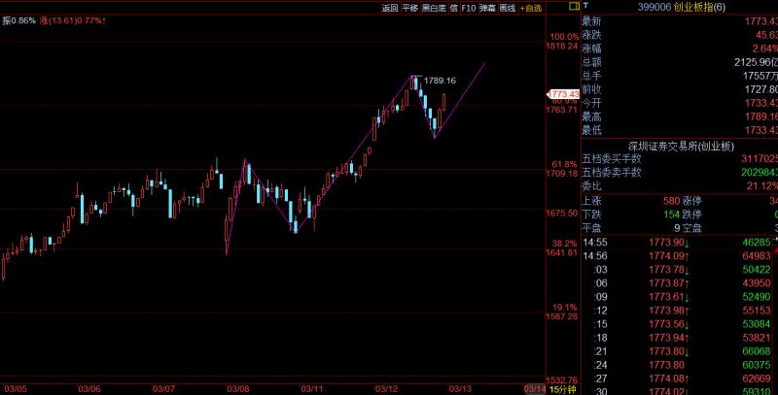Viewport: 778px width, 395px height.
Task: Click the 最新 latest price row
Action: (x=680, y=21)
